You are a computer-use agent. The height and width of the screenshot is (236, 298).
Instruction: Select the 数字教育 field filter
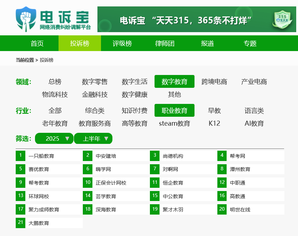click(x=175, y=82)
